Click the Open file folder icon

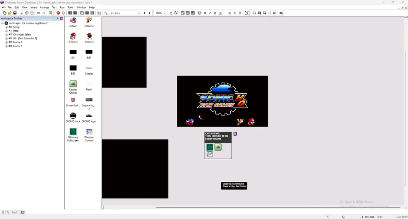click(10, 13)
